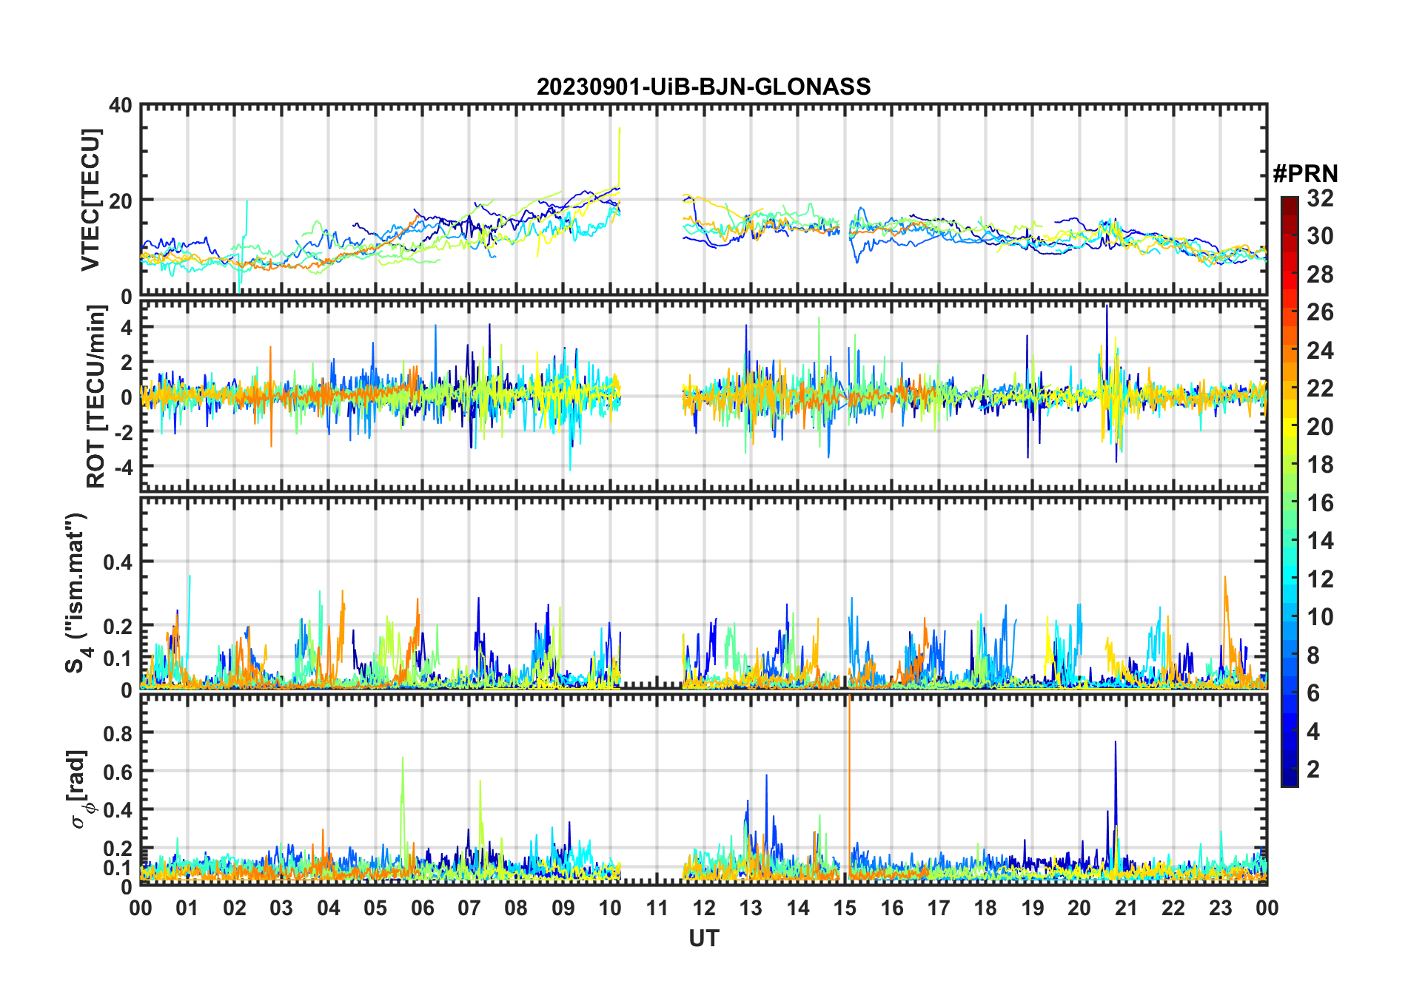
Task: Pick the orange band beside colorbar value 24
Action: 1289,351
